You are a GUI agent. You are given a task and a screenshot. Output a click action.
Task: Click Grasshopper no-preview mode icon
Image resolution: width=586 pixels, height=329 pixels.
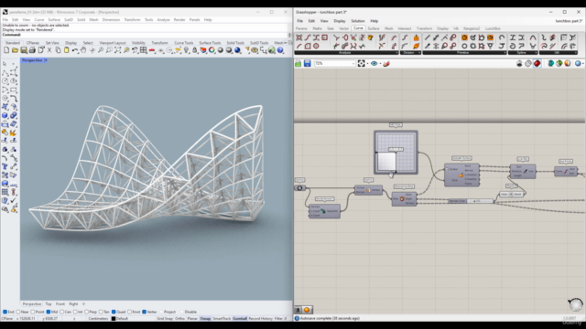click(x=519, y=64)
